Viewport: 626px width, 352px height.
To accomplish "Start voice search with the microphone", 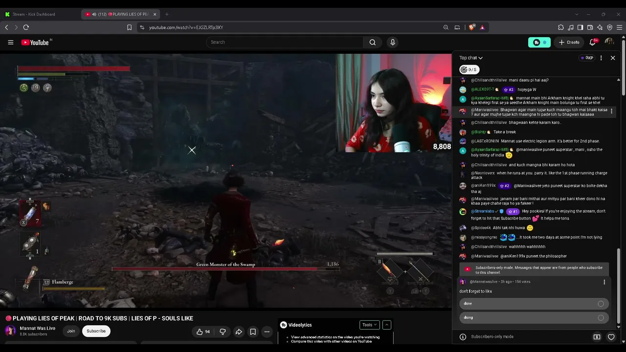I will (392, 43).
